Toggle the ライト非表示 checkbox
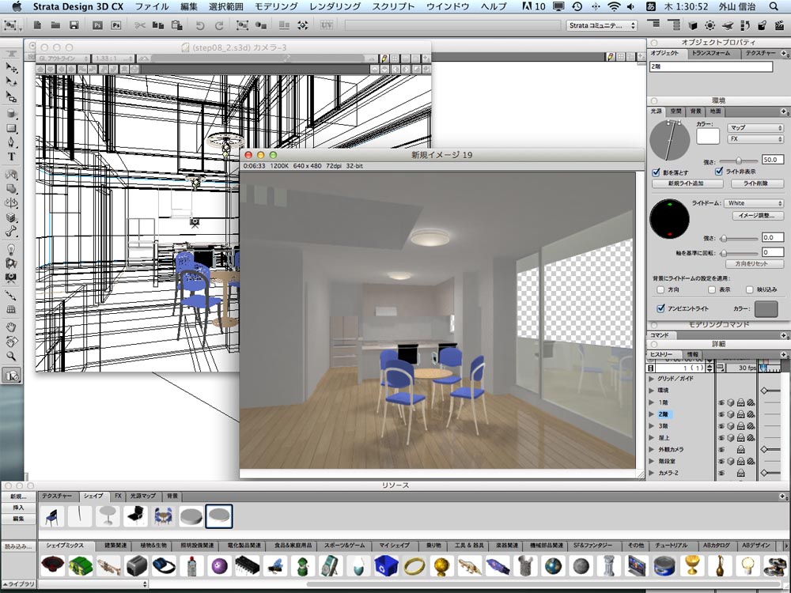 pyautogui.click(x=719, y=172)
